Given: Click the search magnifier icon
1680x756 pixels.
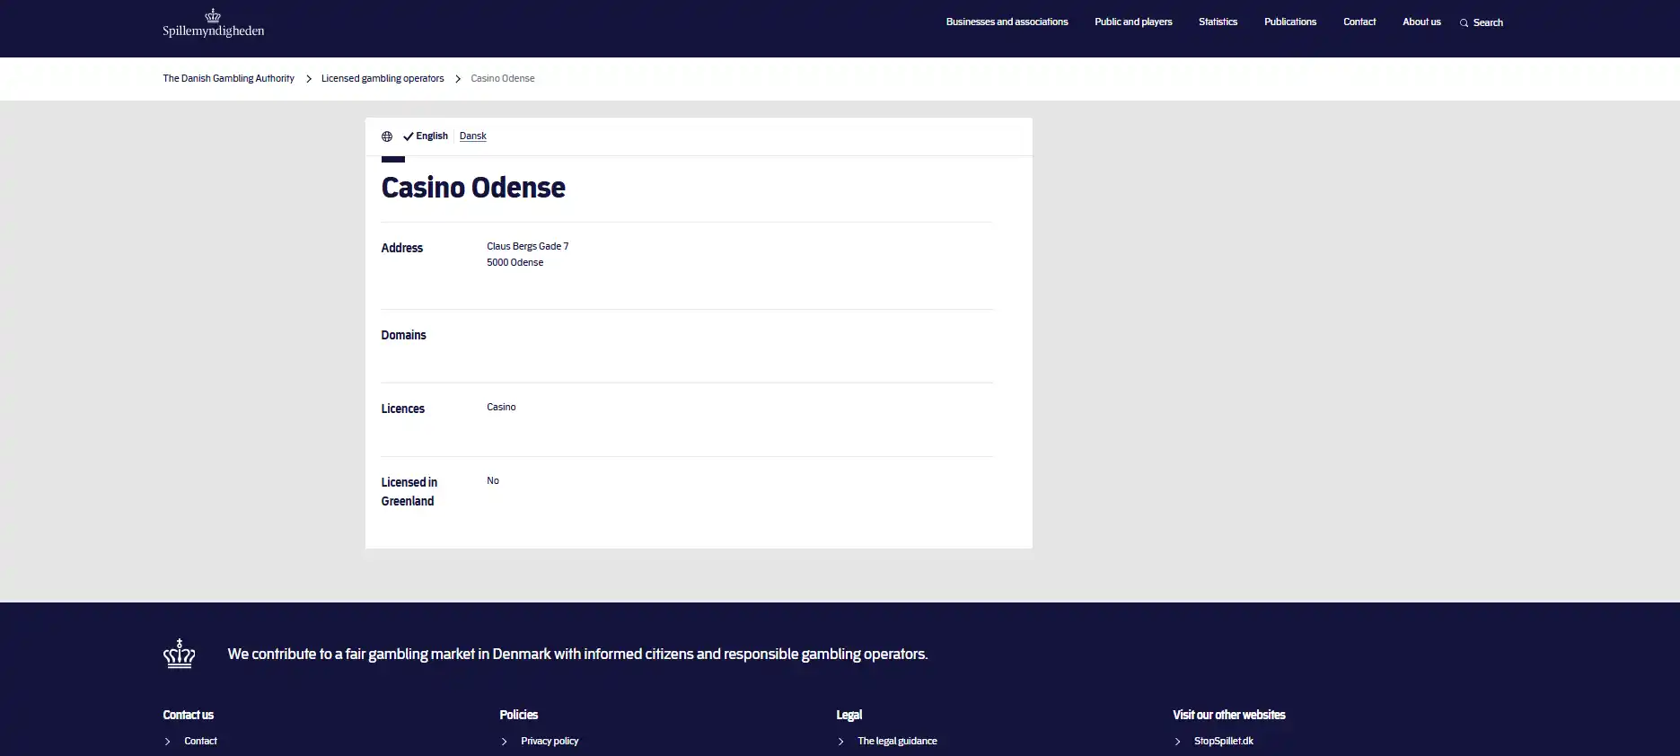Looking at the screenshot, I should [1464, 22].
